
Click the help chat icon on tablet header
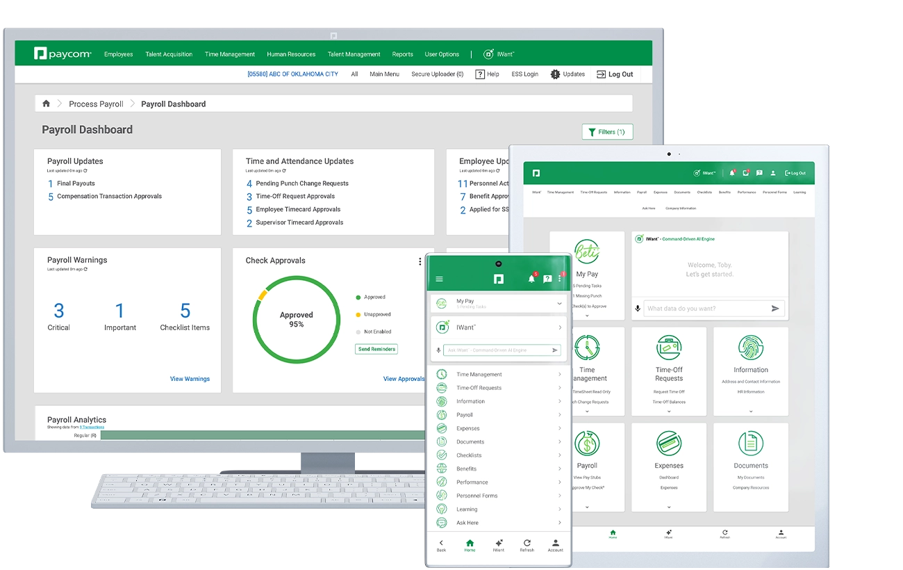(x=759, y=172)
